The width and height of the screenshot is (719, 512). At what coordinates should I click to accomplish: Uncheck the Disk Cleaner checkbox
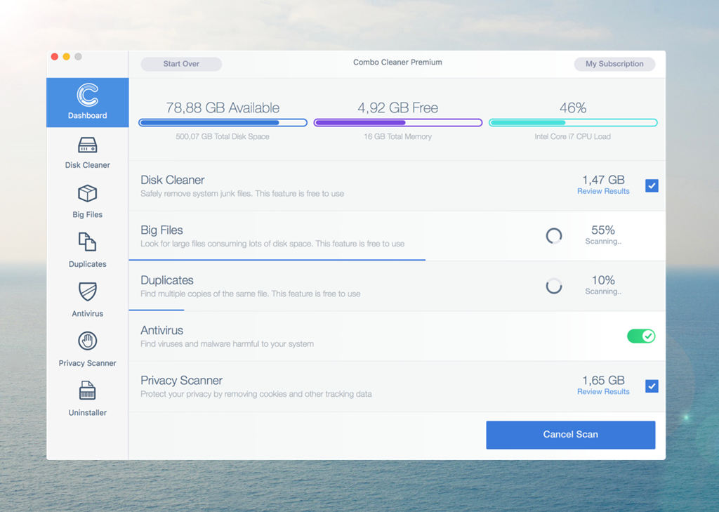(652, 186)
